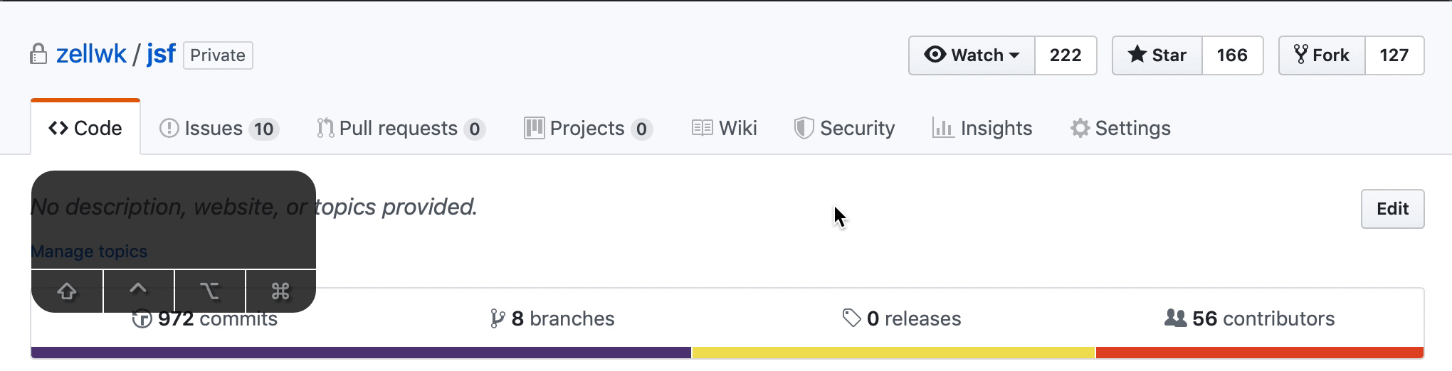Click the releases tag icon
The width and height of the screenshot is (1452, 371).
pyautogui.click(x=851, y=318)
